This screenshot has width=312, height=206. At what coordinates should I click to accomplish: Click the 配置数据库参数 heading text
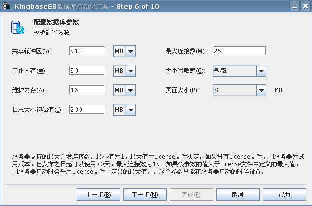click(x=56, y=22)
